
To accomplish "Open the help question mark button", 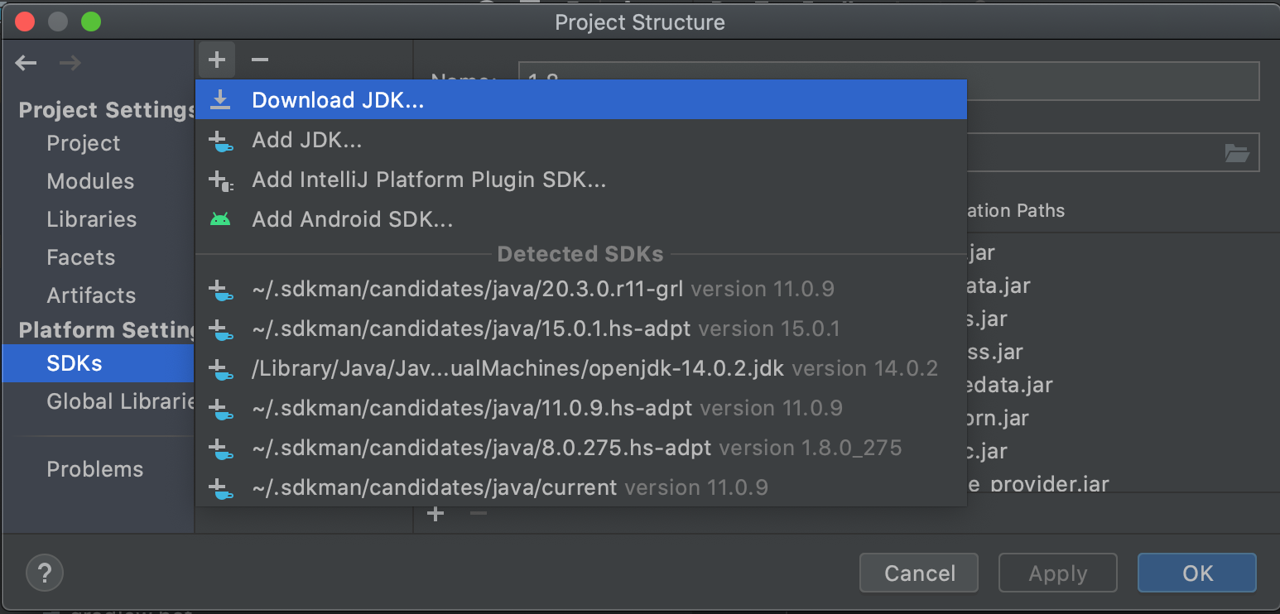I will [45, 573].
